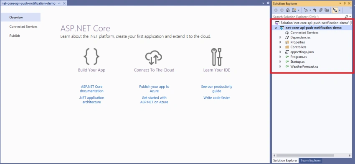Select Connected Services in the left sidebar
The width and height of the screenshot is (355, 164).
coord(23,26)
